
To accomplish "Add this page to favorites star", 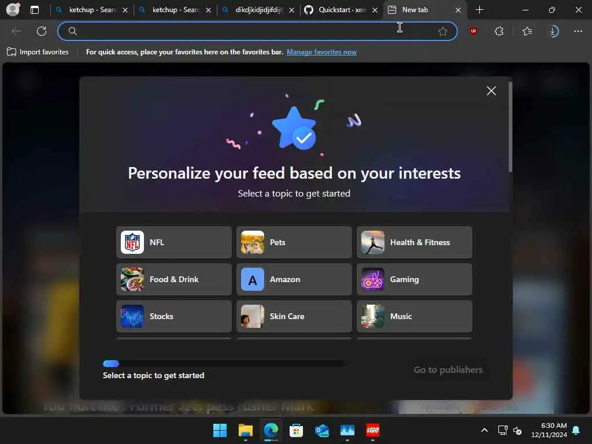I will pos(442,31).
